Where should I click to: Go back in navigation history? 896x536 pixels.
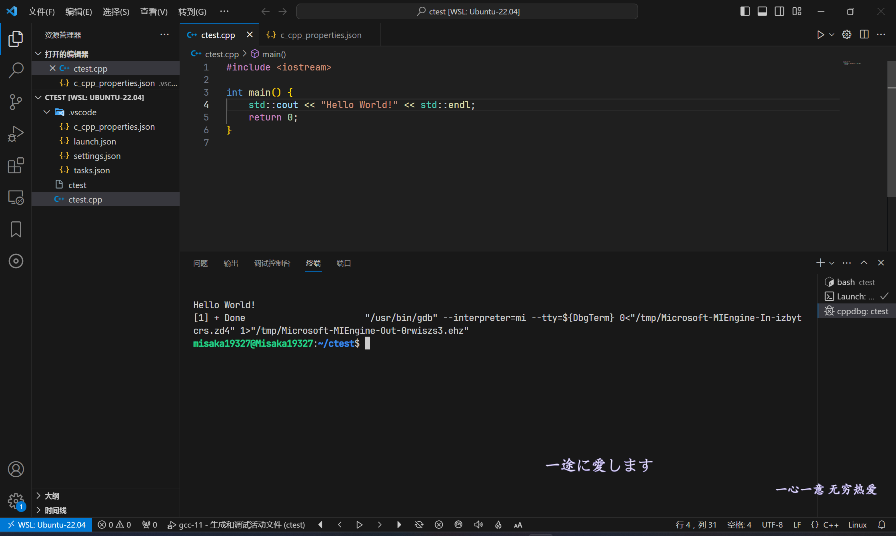tap(265, 12)
